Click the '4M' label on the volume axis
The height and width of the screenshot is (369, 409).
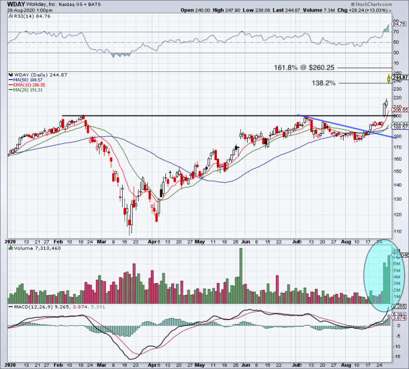click(397, 277)
